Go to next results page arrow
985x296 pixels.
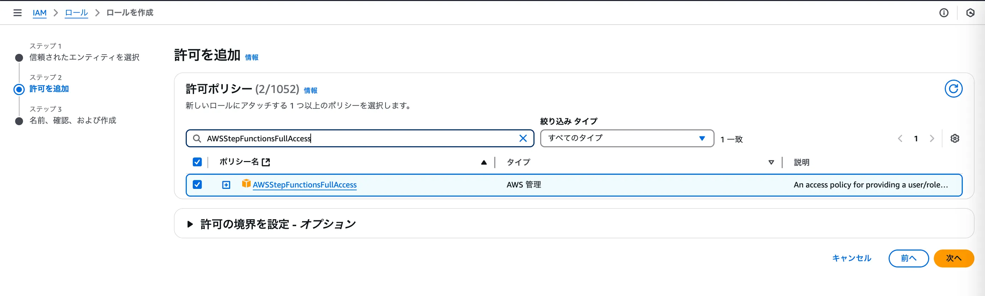[932, 138]
